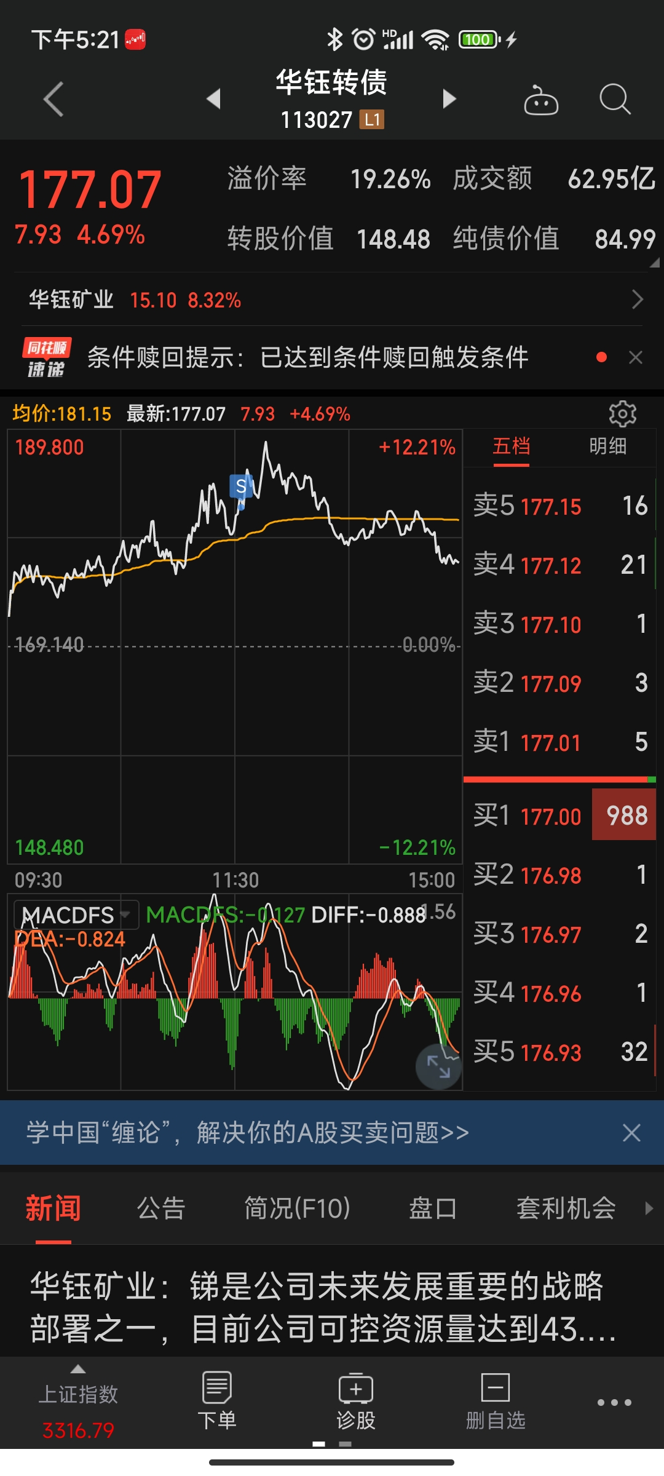This screenshot has width=664, height=1476.
Task: Tap the 买1 177.00 order row
Action: (x=559, y=815)
